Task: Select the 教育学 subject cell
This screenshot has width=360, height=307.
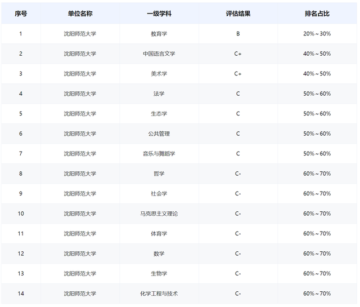Action: (159, 34)
